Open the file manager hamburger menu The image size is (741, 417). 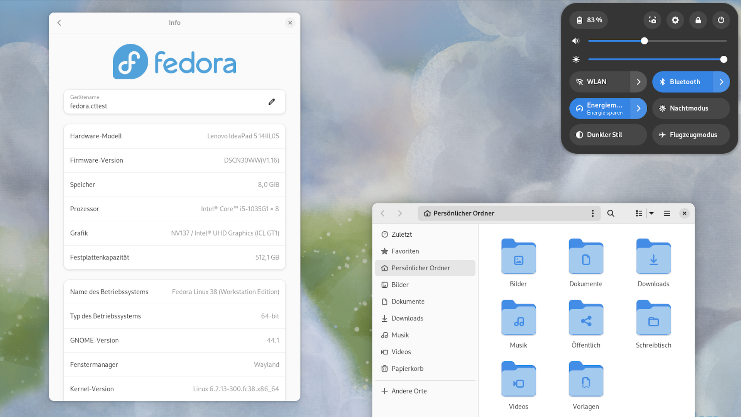point(667,214)
